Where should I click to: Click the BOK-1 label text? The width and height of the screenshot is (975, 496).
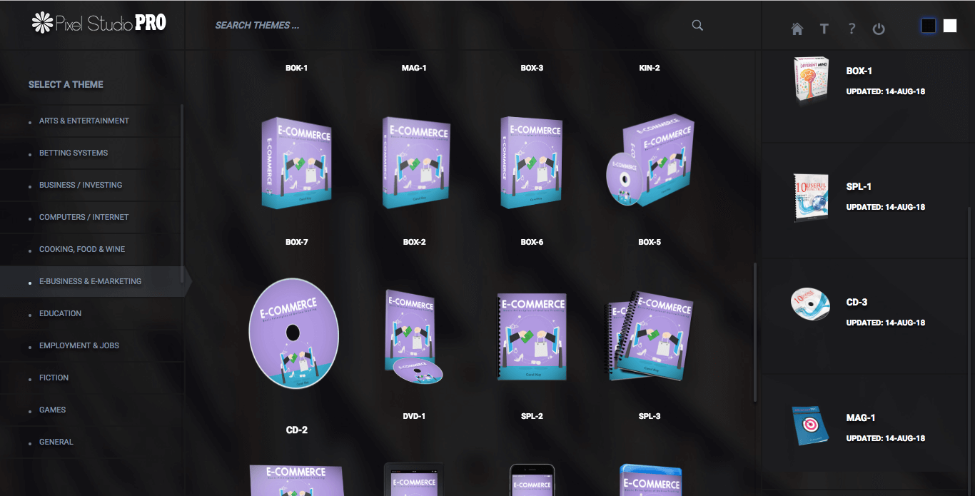point(297,68)
